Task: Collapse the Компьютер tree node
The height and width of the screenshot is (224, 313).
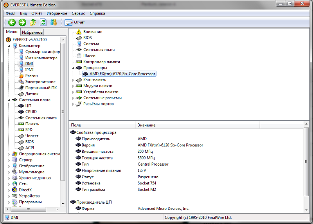Action: click(x=9, y=46)
